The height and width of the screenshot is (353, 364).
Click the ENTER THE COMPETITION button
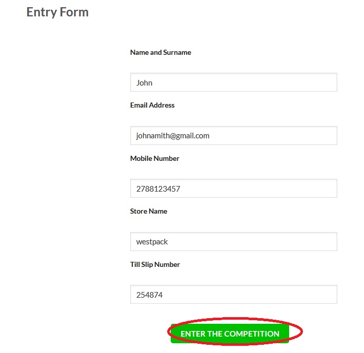coord(230,334)
